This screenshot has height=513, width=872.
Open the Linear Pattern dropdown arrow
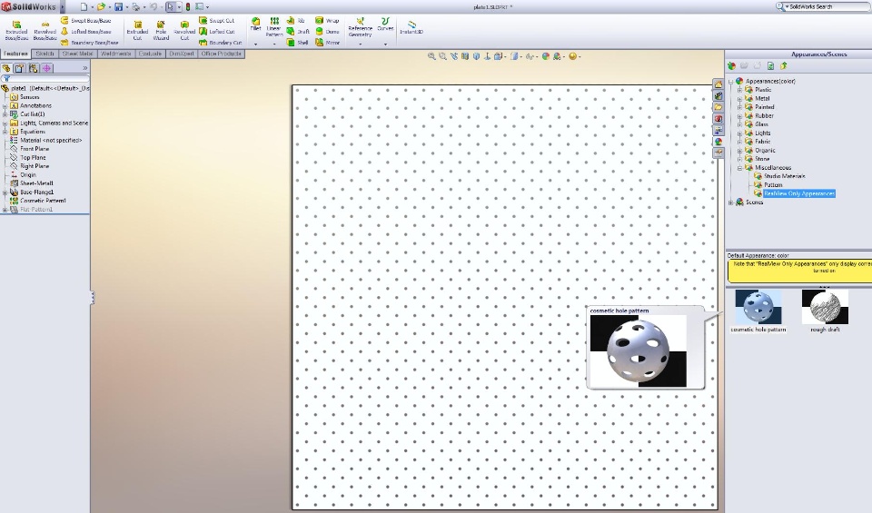274,44
